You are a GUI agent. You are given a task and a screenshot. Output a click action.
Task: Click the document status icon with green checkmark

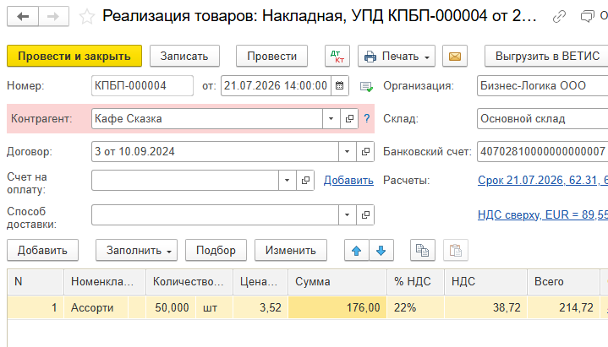pyautogui.click(x=366, y=86)
